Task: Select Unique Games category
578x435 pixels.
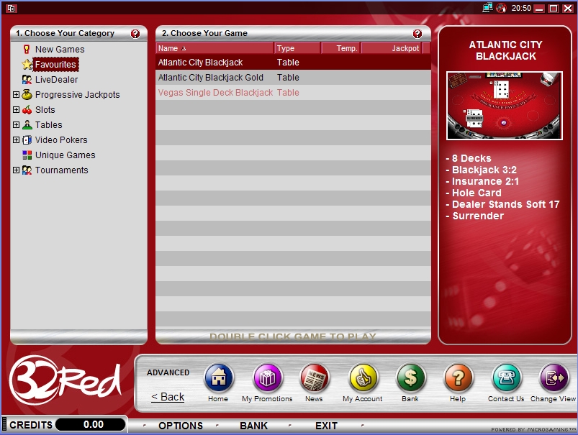Action: tap(66, 155)
